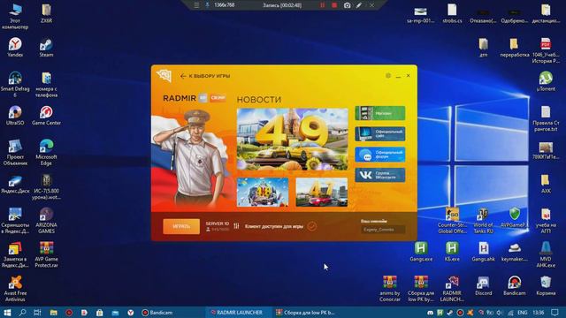Viewport: 566px width, 318px height.
Task: Click the Radmir logo in launcher corner
Action: coord(164,76)
